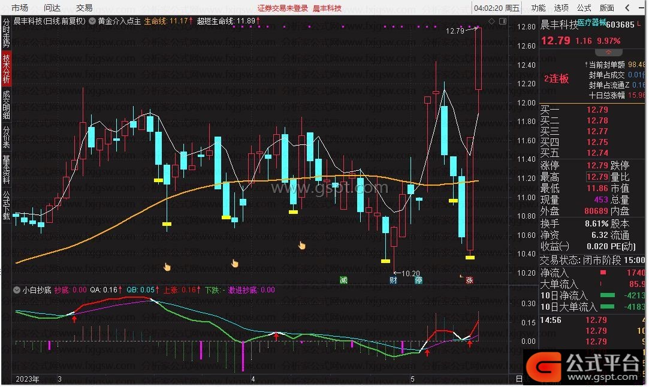Click the 净流入 row in the quote panel
The width and height of the screenshot is (649, 387).
pos(593,273)
